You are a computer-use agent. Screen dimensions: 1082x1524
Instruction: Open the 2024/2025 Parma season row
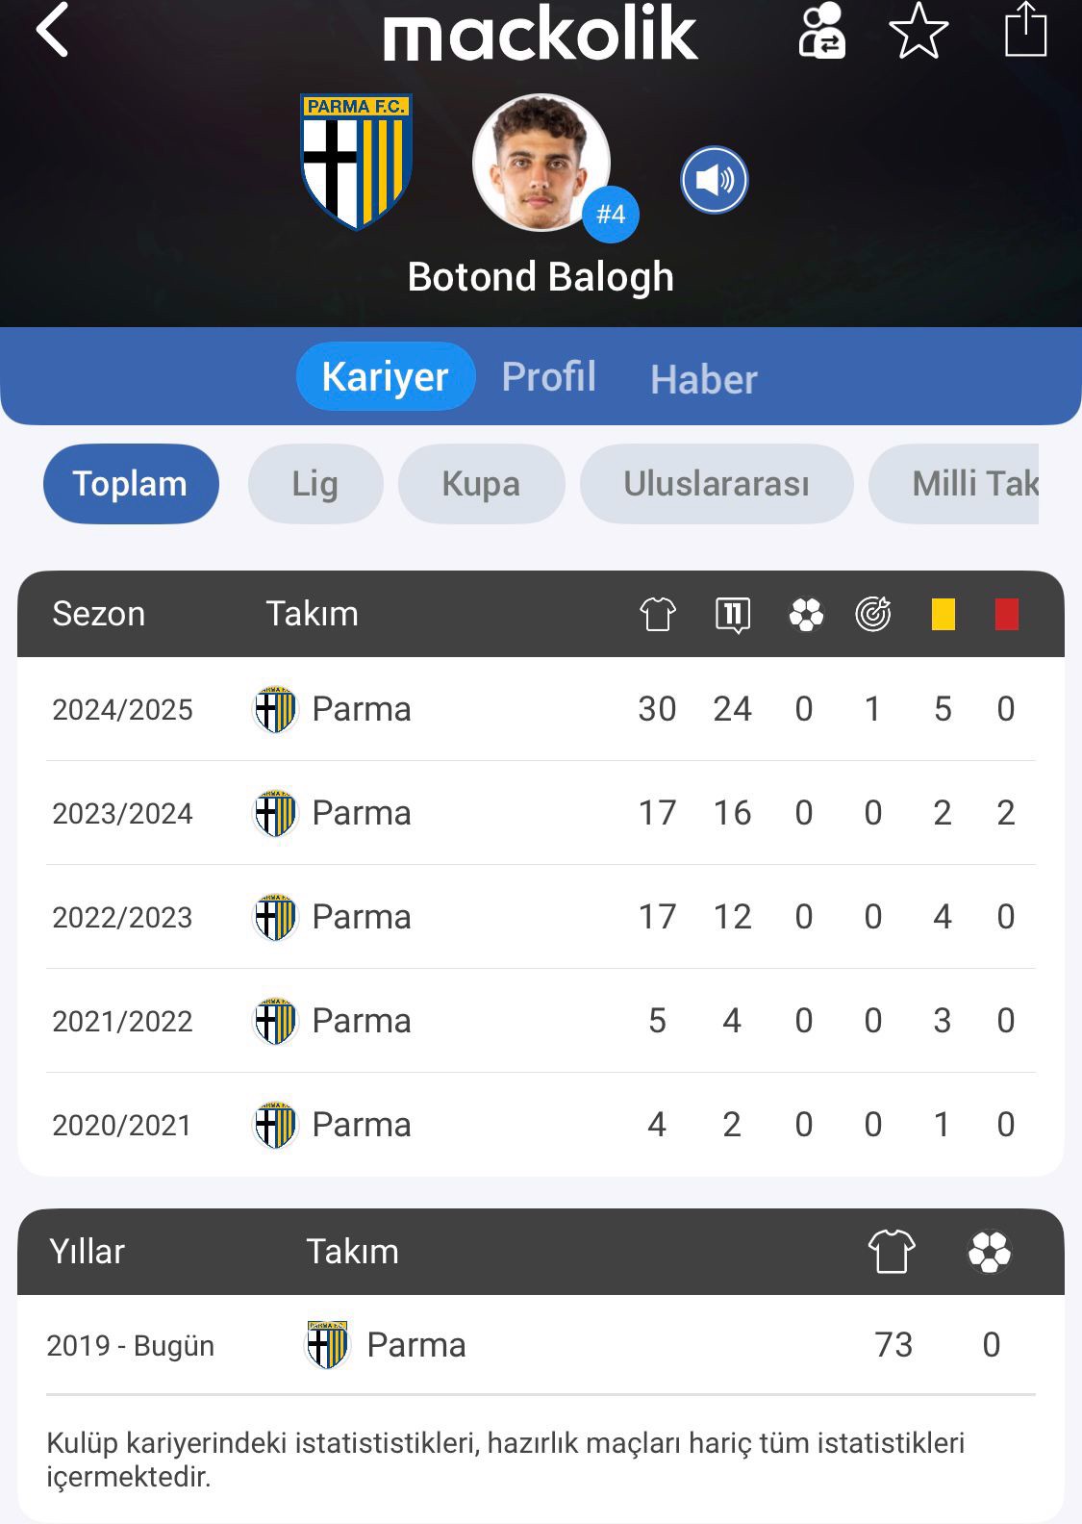(541, 709)
